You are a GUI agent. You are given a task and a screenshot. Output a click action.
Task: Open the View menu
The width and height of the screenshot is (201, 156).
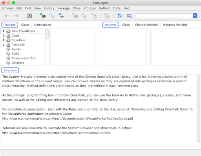pyautogui.click(x=38, y=8)
